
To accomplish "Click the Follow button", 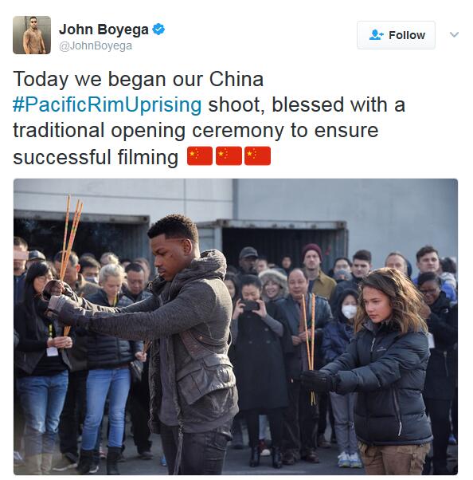I will tap(396, 35).
